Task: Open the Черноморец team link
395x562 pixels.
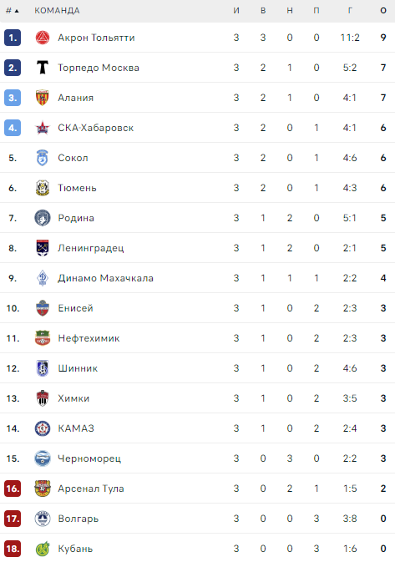Action: click(89, 458)
